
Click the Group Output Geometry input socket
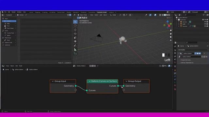pos(123,86)
